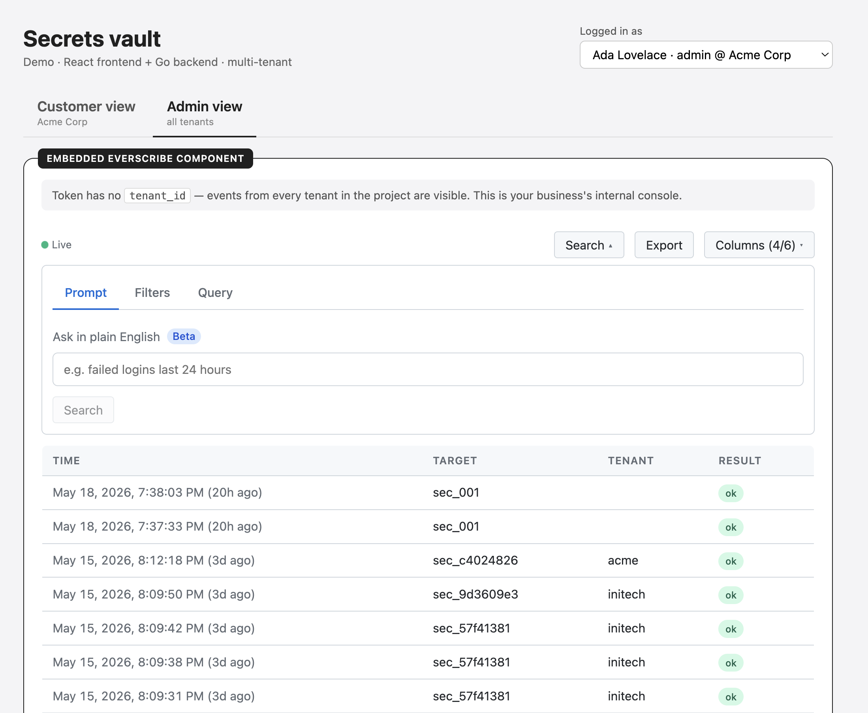868x713 pixels.
Task: Click the RESULT column header
Action: tap(740, 461)
